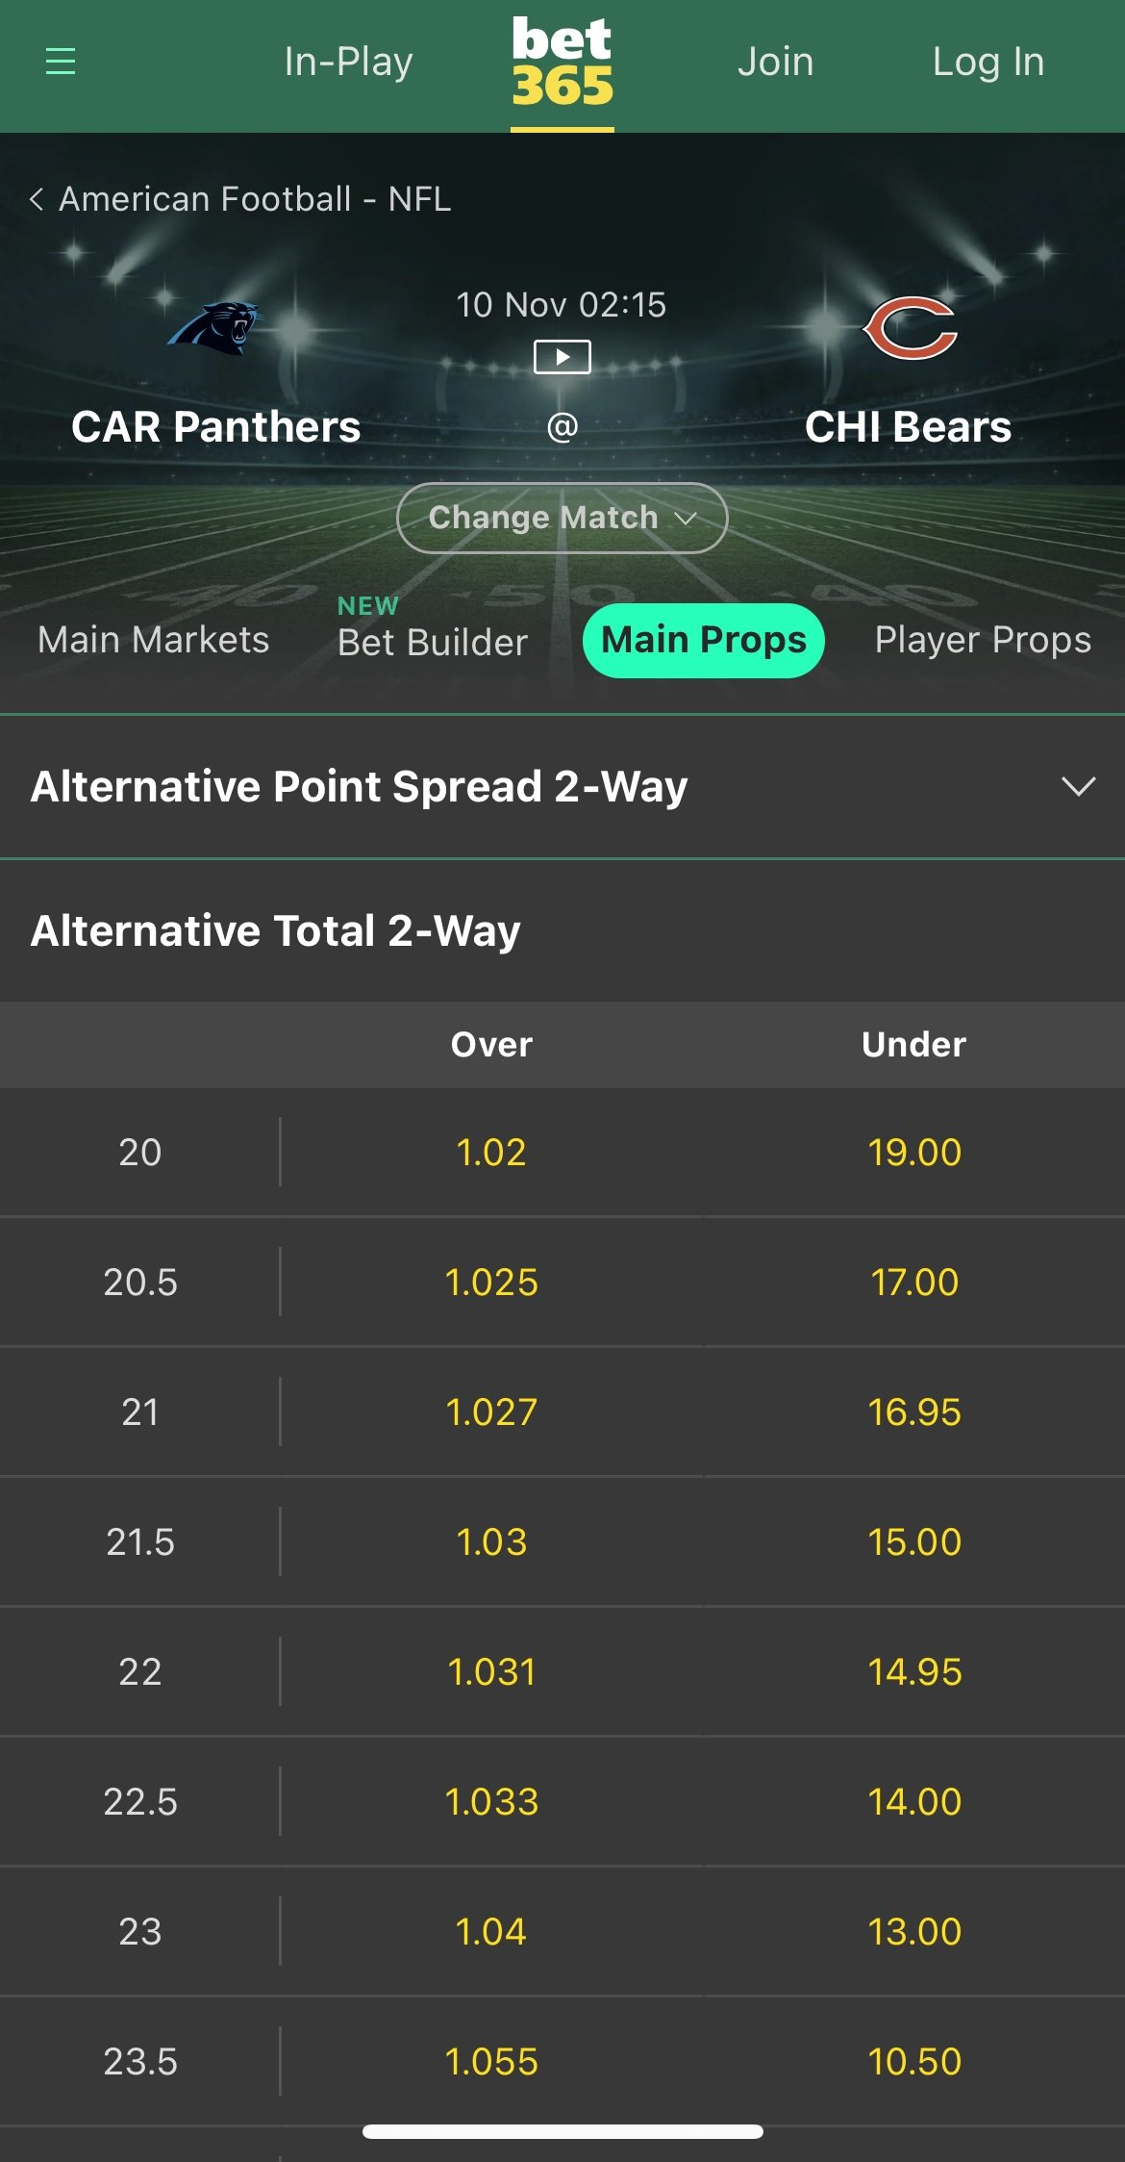Screen dimensions: 1125x2162
Task: Switch to the Player Props tab
Action: [983, 640]
